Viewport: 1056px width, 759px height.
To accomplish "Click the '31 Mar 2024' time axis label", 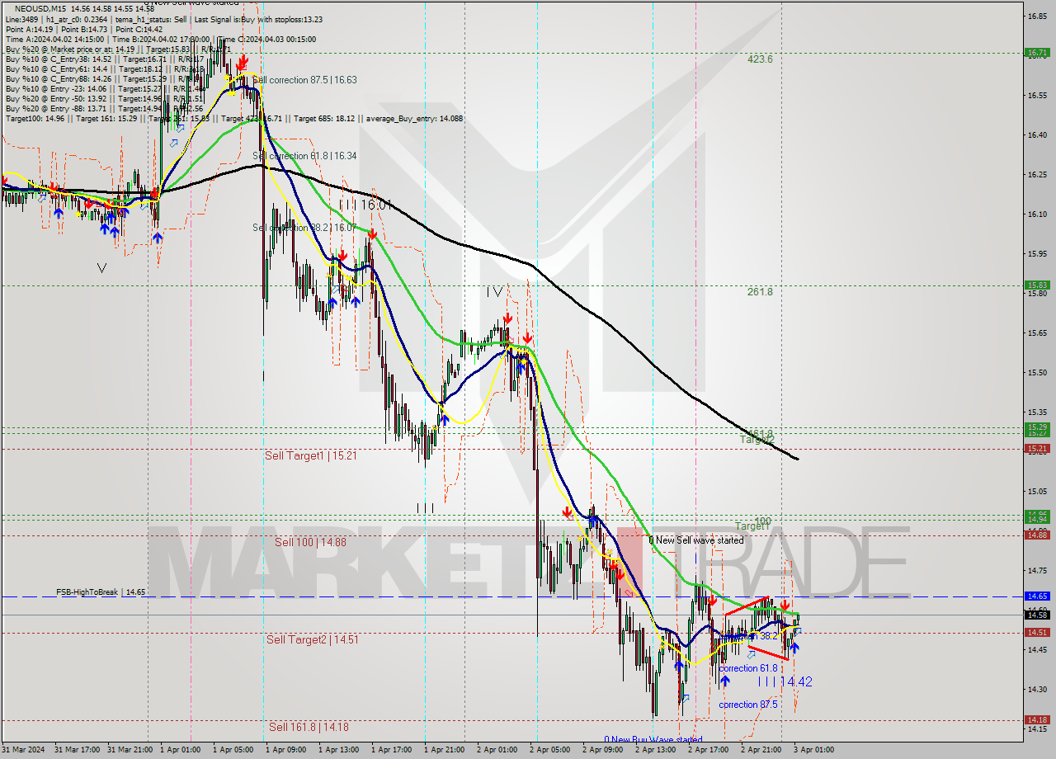I will click(x=22, y=750).
